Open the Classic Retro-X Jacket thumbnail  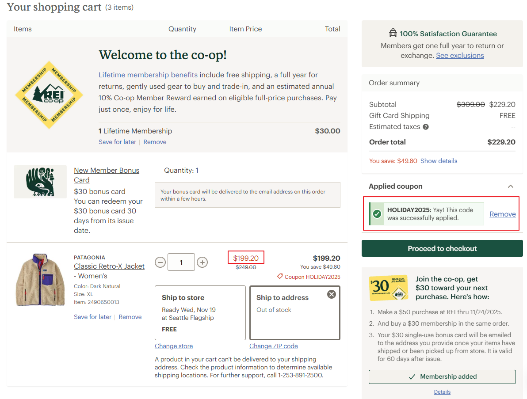tap(34, 280)
